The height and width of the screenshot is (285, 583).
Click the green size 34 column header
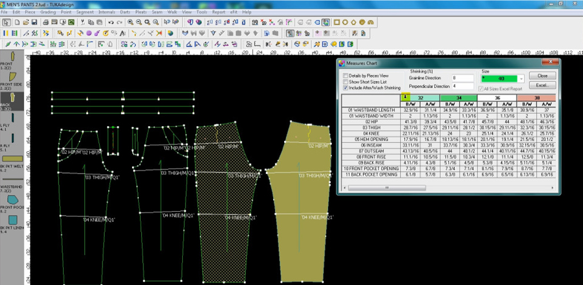pos(459,98)
